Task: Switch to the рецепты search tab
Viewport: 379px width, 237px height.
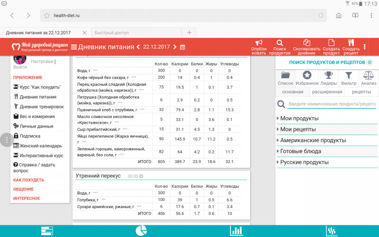Action: 361,91
